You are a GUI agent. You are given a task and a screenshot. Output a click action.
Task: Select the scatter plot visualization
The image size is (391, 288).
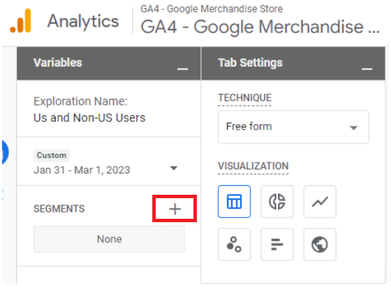(234, 244)
